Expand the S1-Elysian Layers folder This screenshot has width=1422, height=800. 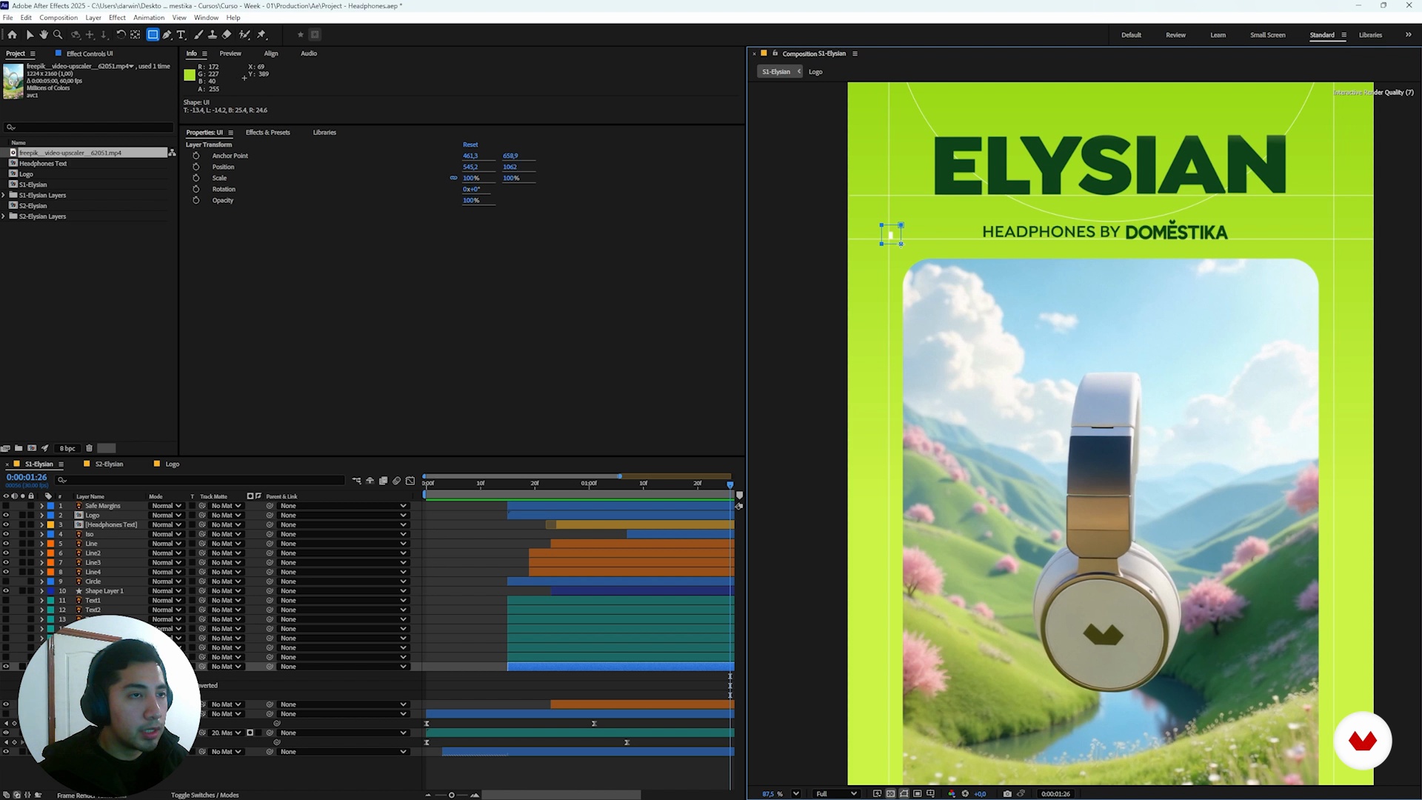coord(4,196)
